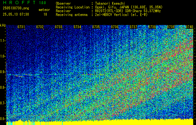Click the date stamp 25.05.13 07:30
Image resolution: width=196 pixels, height=125 pixels.
tap(16, 14)
